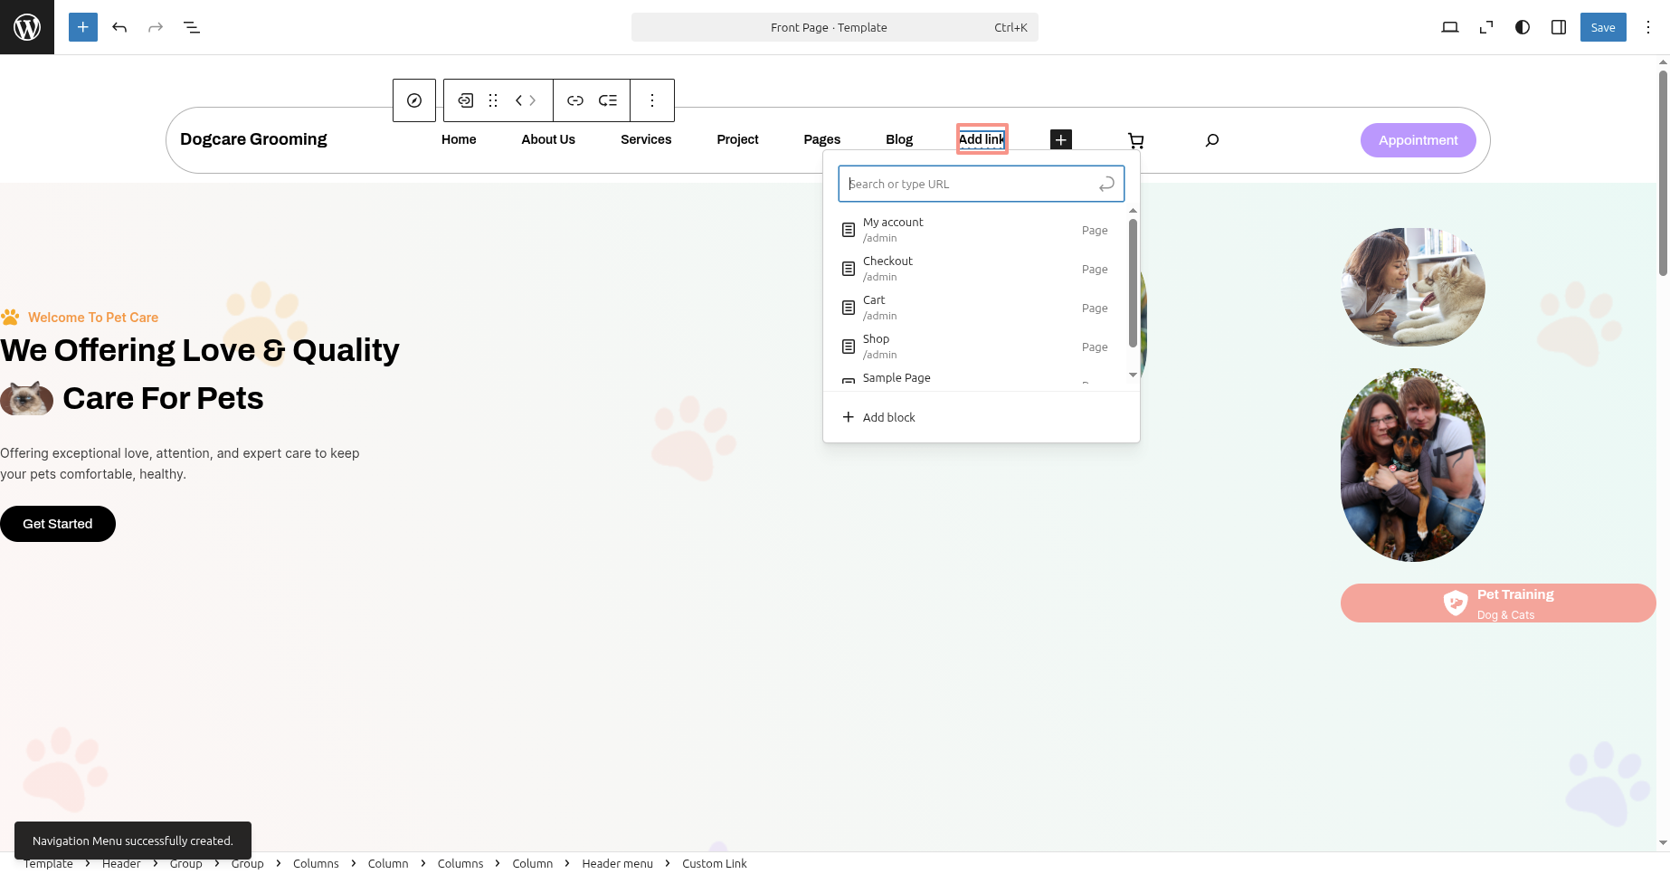Dismiss the Navigation Menu created notice
1670x874 pixels.
click(x=133, y=841)
